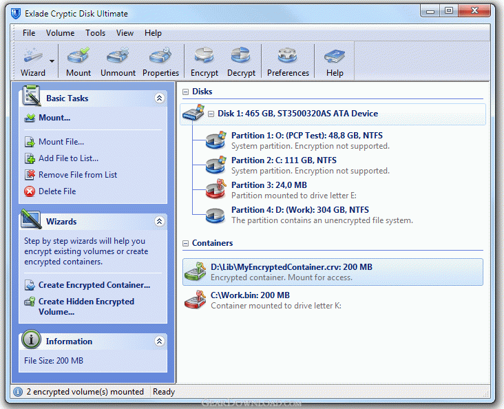The image size is (504, 409).
Task: Click the Partition 2 disk icon
Action: 216,165
